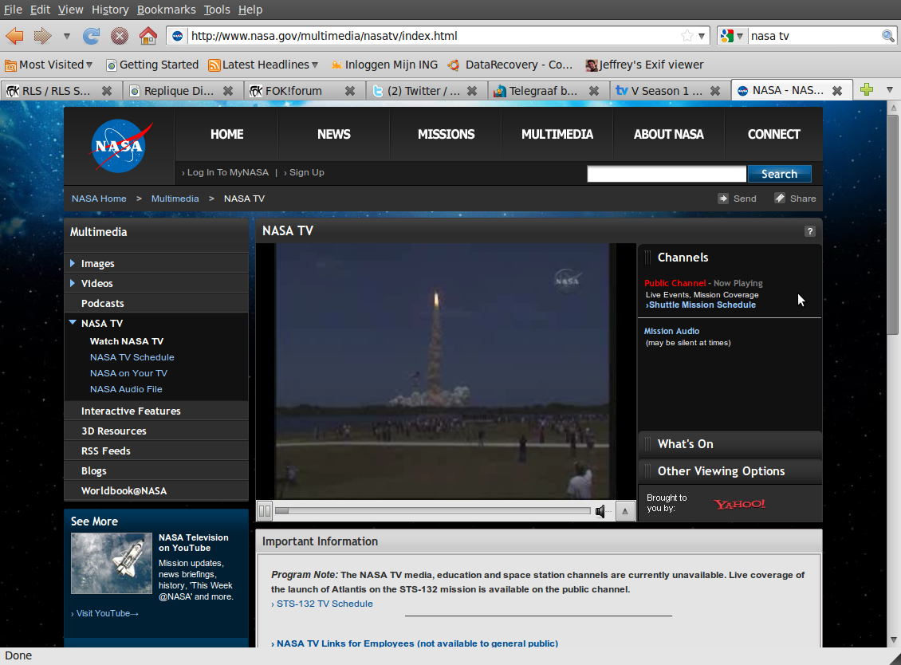Viewport: 901px width, 665px height.
Task: Open the URL bar history dropdown arrow
Action: click(702, 36)
